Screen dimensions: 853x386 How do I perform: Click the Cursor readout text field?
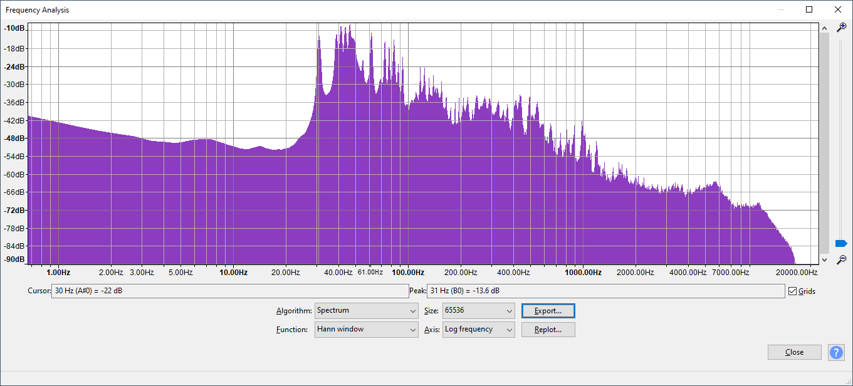[x=229, y=291]
